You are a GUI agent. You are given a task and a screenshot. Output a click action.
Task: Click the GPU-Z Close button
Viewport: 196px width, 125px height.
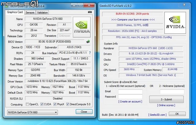pyautogui.click(x=84, y=111)
